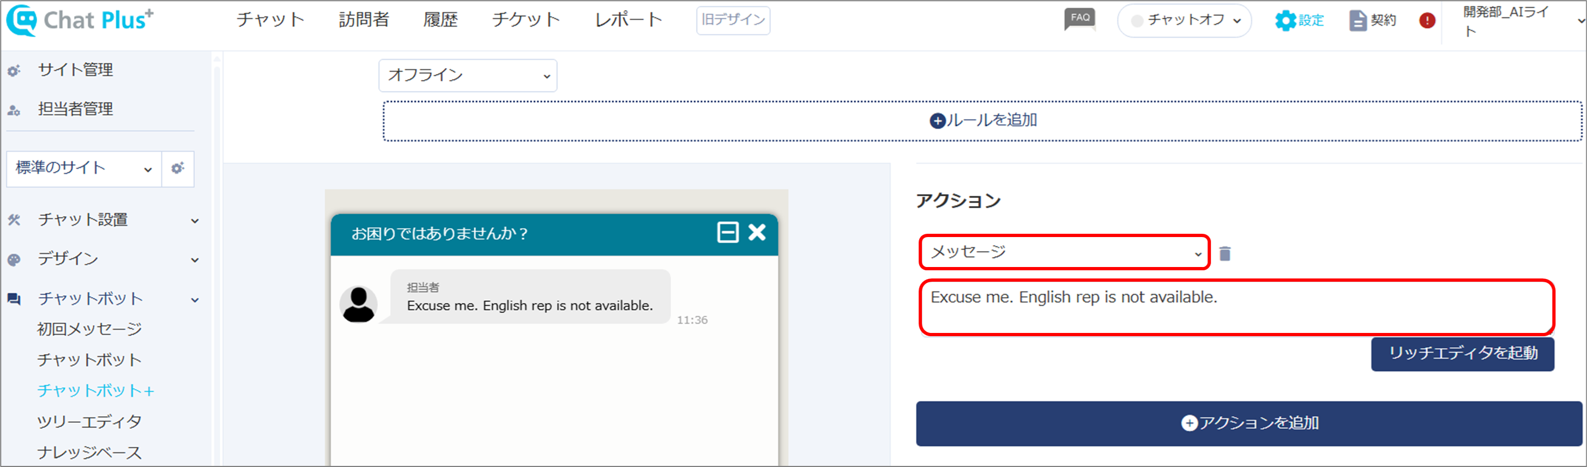Minimize the chat widget preview

[x=728, y=232]
